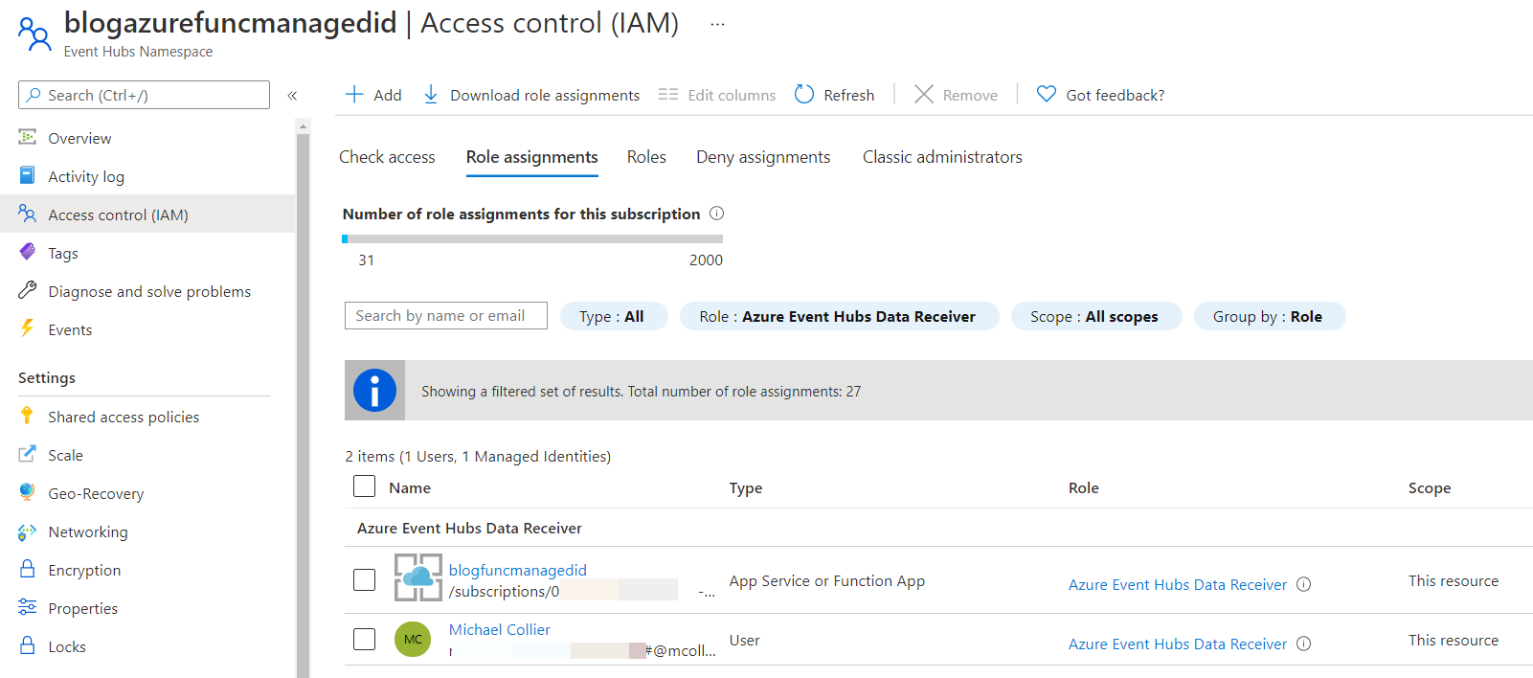Click the Add plus icon
Image resolution: width=1533 pixels, height=678 pixels.
click(x=354, y=94)
